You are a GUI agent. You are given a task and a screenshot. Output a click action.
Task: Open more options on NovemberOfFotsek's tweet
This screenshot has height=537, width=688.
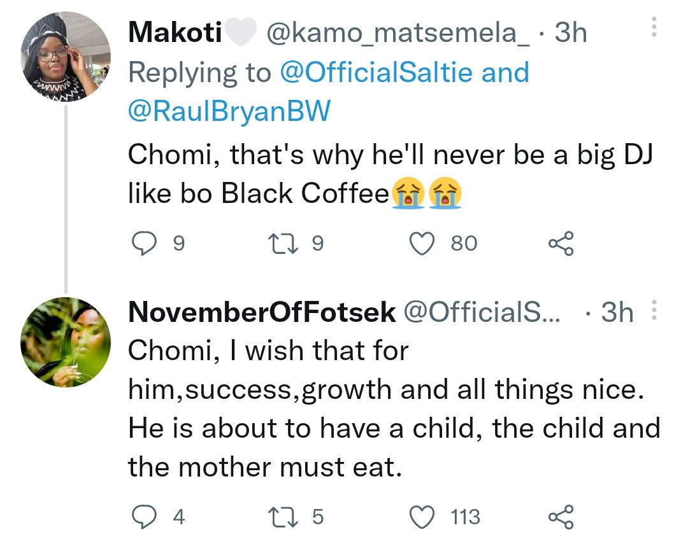650,312
